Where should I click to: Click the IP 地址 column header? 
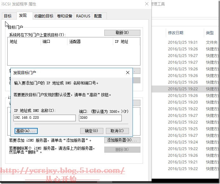[126, 41]
